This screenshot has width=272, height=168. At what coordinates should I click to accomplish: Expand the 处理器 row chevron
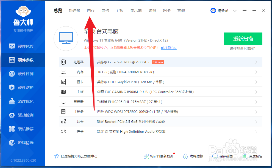pyautogui.click(x=256, y=62)
